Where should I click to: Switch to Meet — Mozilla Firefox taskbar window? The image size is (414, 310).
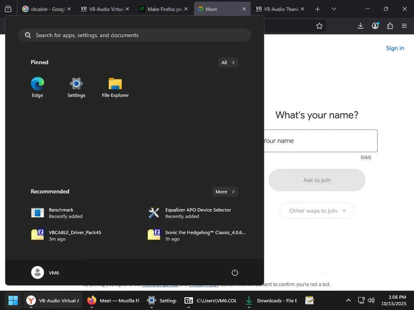(113, 300)
